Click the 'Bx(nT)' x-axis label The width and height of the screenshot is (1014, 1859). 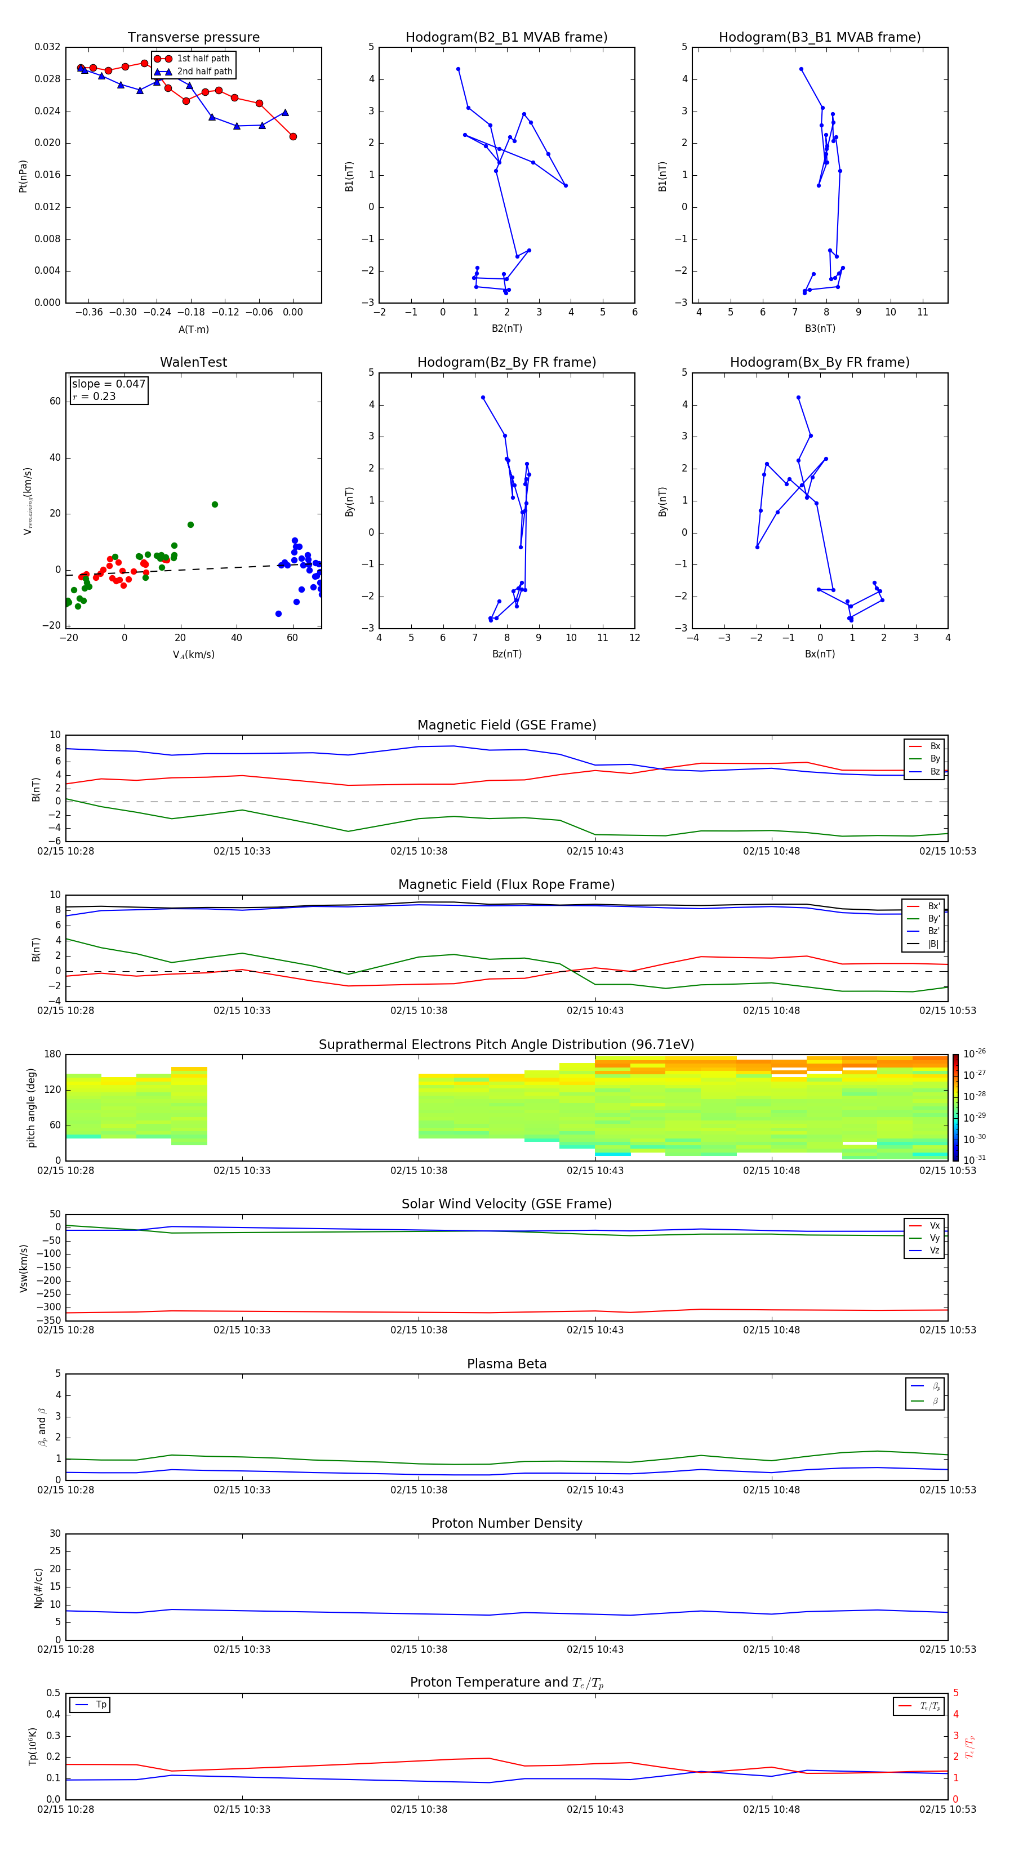[820, 655]
